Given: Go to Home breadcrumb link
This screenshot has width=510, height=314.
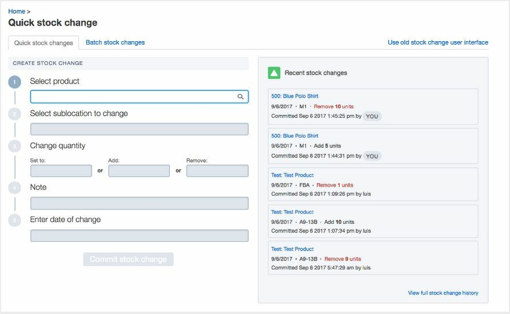Looking at the screenshot, I should coord(17,11).
